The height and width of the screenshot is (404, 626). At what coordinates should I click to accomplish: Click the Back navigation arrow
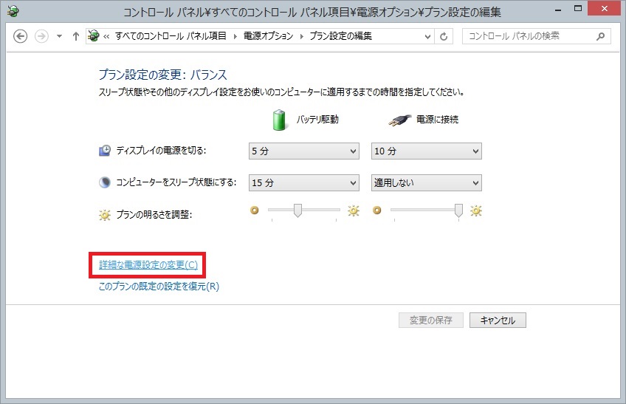(20, 36)
